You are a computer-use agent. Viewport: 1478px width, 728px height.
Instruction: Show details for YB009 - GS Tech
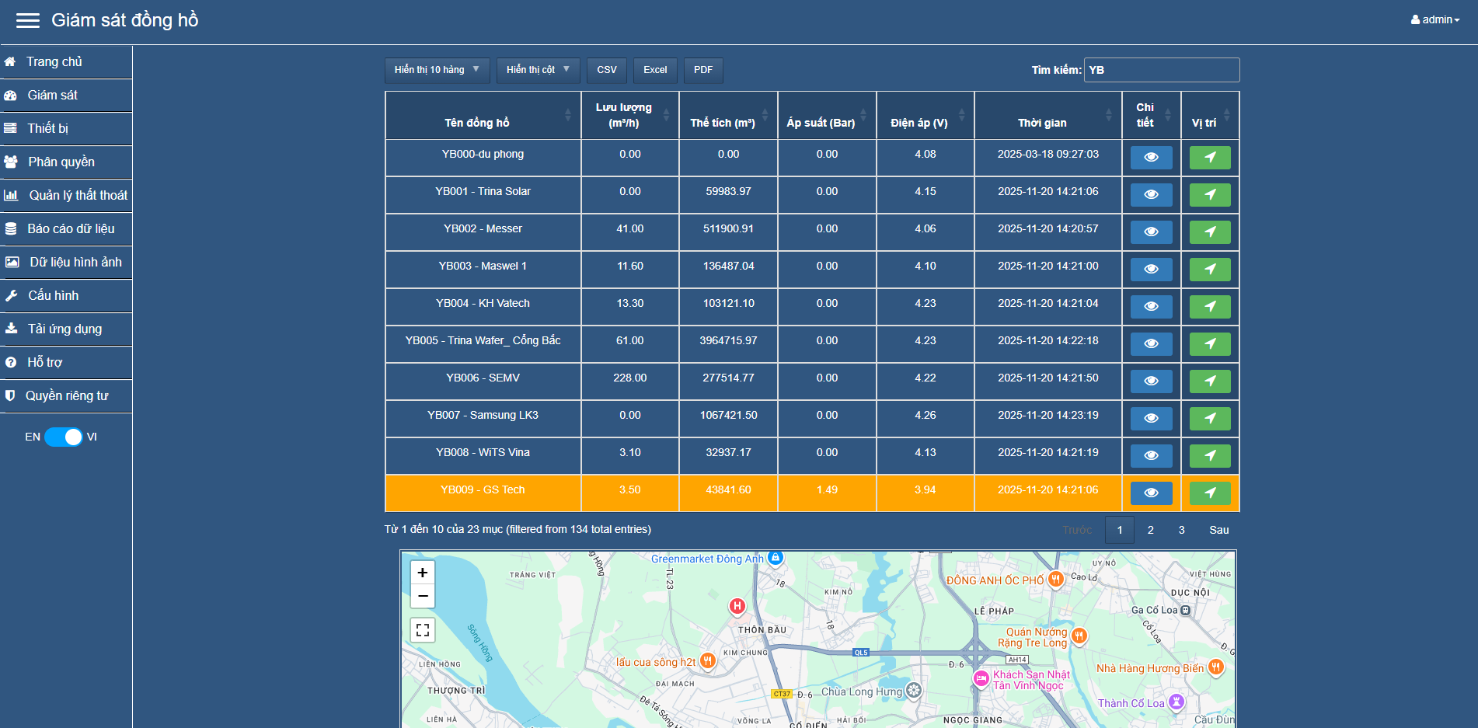(1151, 493)
